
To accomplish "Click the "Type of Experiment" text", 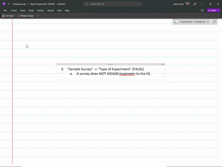I will point(115,69).
